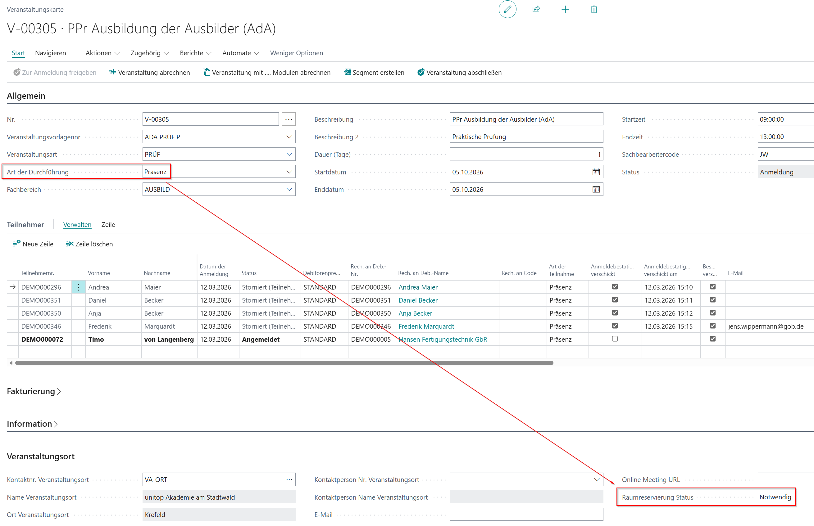Viewport: 814px width, 526px height.
Task: Open Andrea Maier debtor link
Action: click(418, 287)
